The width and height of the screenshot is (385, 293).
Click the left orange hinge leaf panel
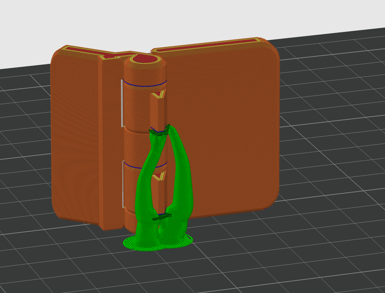(75, 135)
